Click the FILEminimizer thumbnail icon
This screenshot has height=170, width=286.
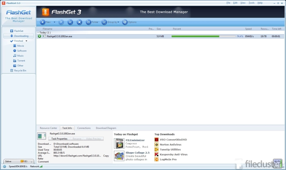point(119,144)
